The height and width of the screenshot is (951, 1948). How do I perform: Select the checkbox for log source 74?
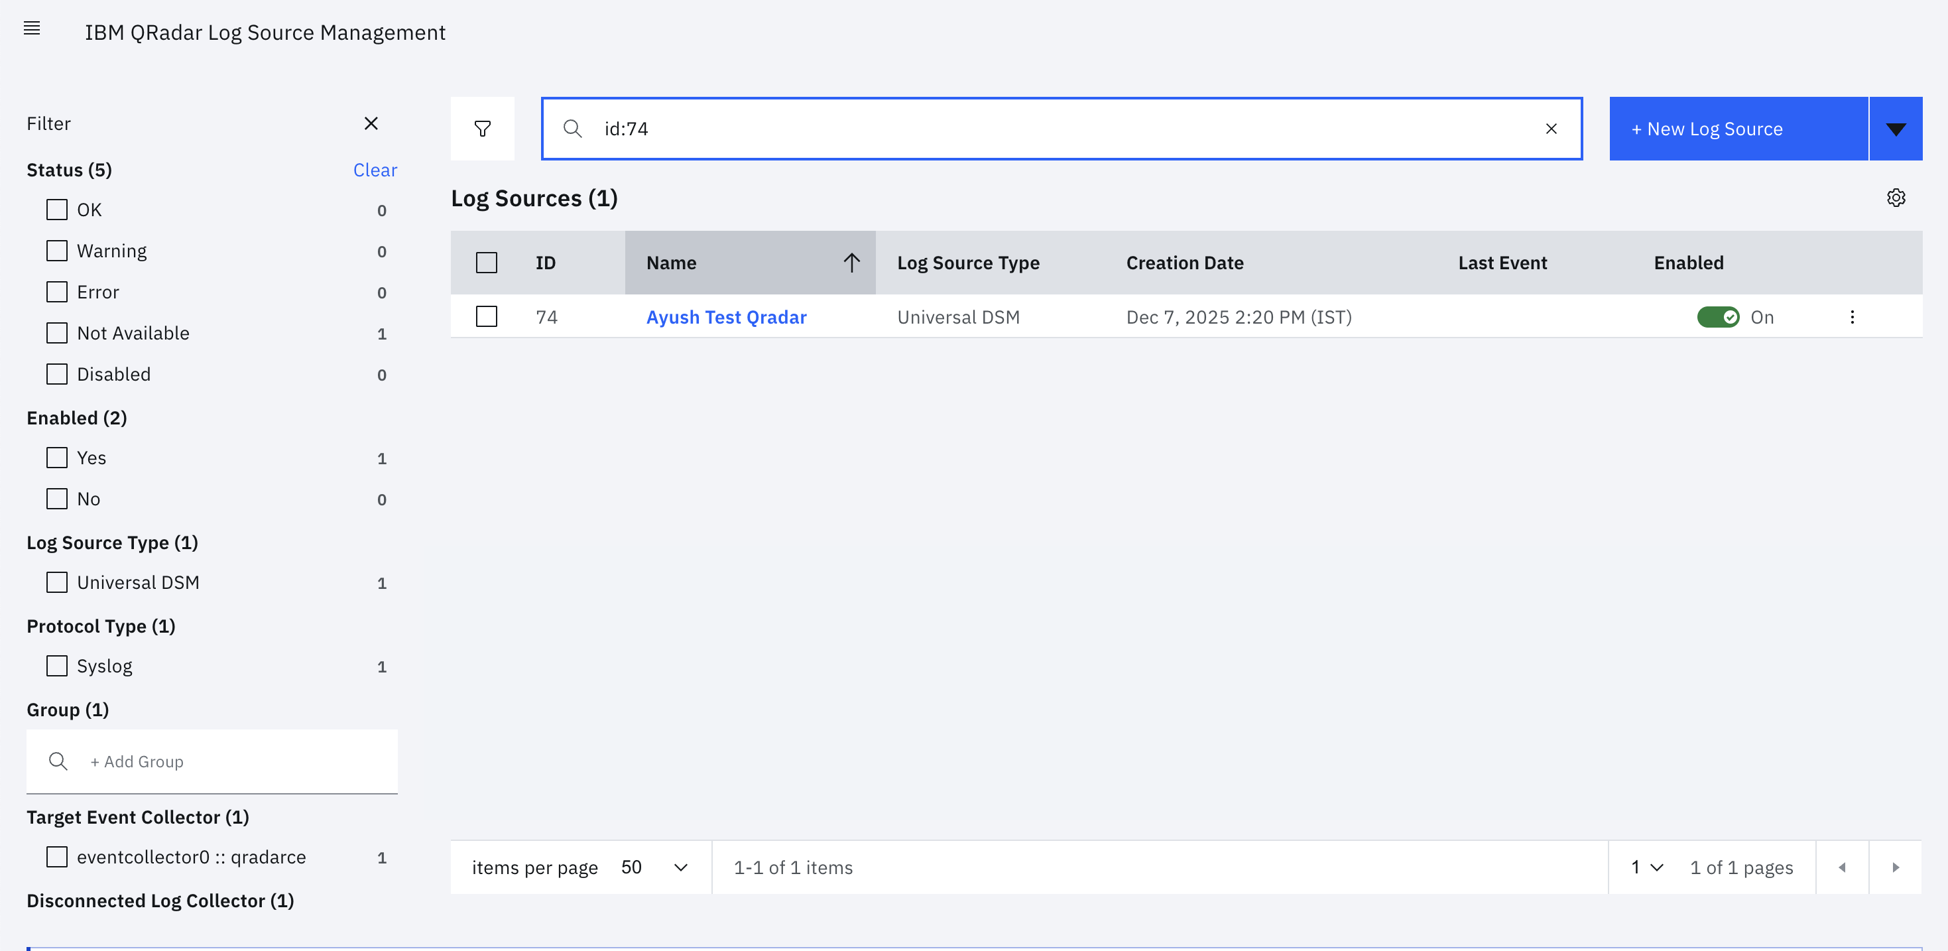tap(486, 317)
